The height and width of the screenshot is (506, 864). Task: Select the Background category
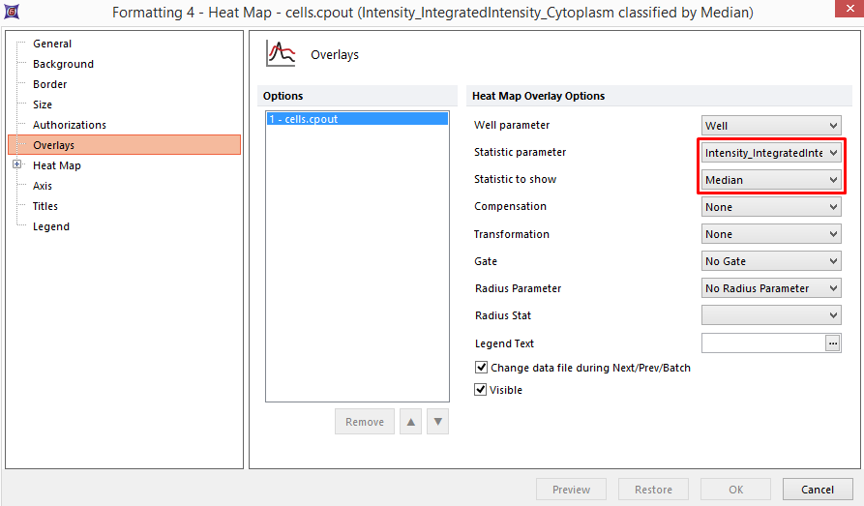[x=63, y=64]
